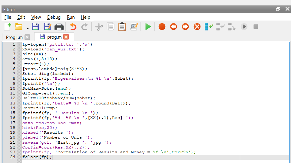The width and height of the screenshot is (291, 163).
Task: Open Find and Replace tool
Action: (x=134, y=27)
